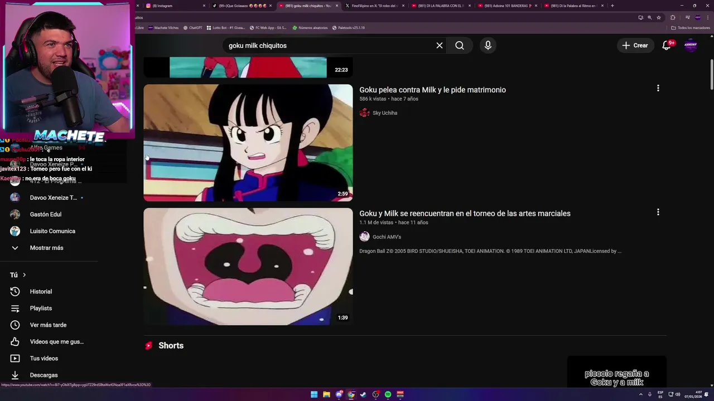Open options menu for 'Goku y Milk se reencuentran' video
Screen dimensions: 714x401
(658, 212)
